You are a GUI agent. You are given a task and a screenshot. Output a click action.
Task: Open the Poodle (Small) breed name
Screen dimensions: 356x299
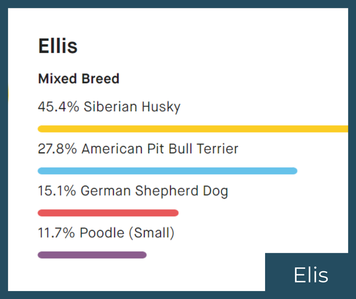(127, 233)
